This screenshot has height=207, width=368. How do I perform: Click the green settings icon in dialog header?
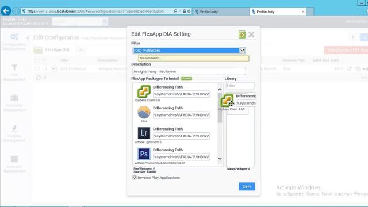(242, 34)
